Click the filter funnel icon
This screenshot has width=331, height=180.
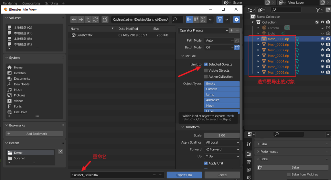[x=220, y=20]
